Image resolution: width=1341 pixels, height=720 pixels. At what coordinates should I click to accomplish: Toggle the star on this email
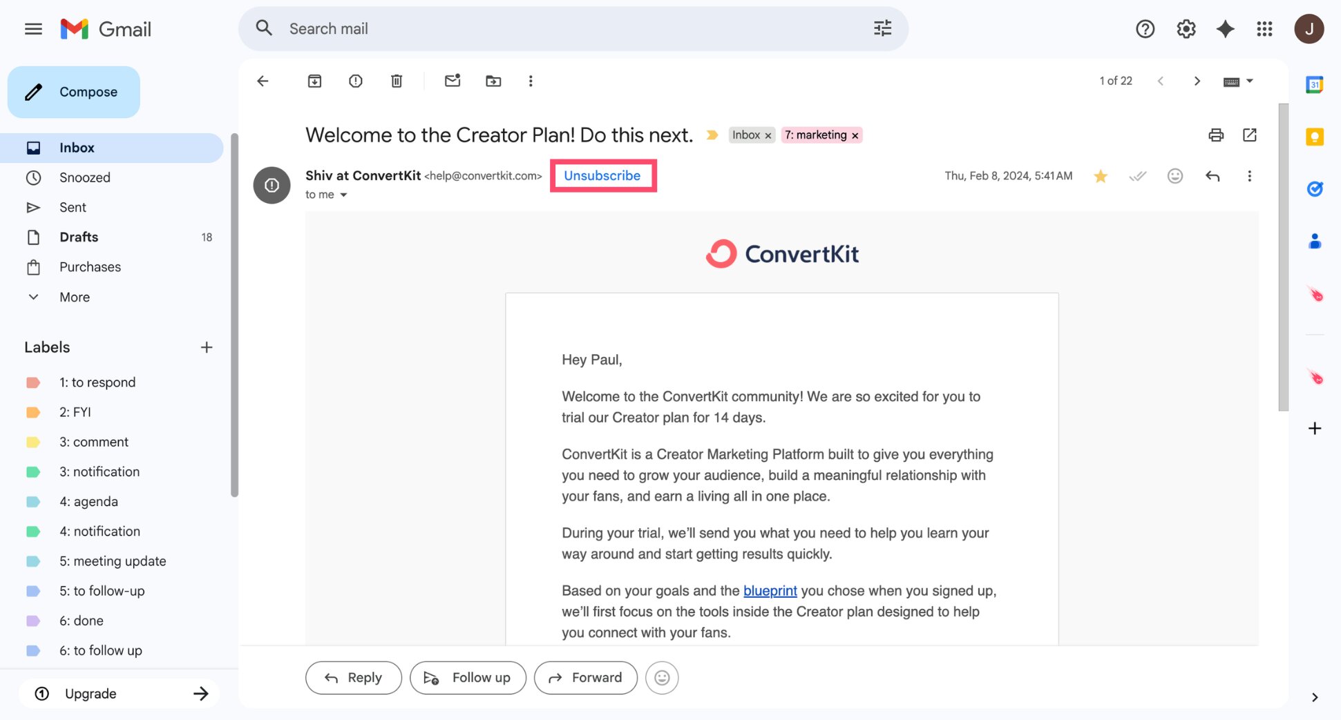click(x=1100, y=176)
